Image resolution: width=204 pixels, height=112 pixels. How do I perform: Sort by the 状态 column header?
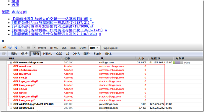[x=80, y=59]
